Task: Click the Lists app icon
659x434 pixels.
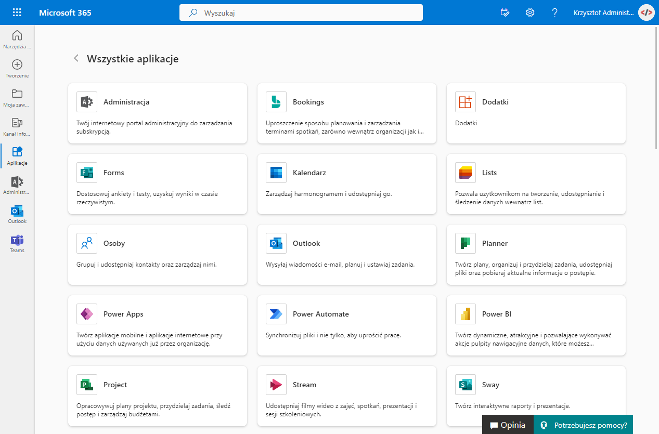Action: [466, 173]
